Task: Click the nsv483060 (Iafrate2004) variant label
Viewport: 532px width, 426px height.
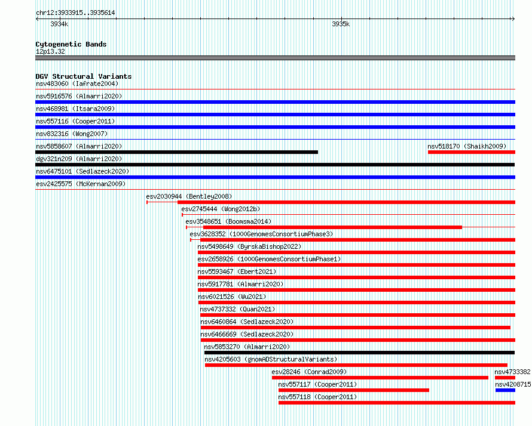Action: click(77, 84)
